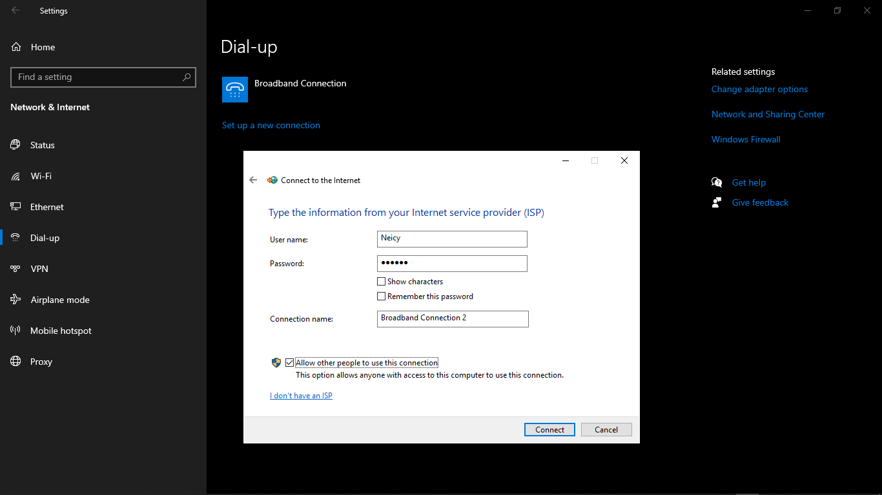This screenshot has width=882, height=495.
Task: Enable the Show characters checkbox
Action: 382,282
